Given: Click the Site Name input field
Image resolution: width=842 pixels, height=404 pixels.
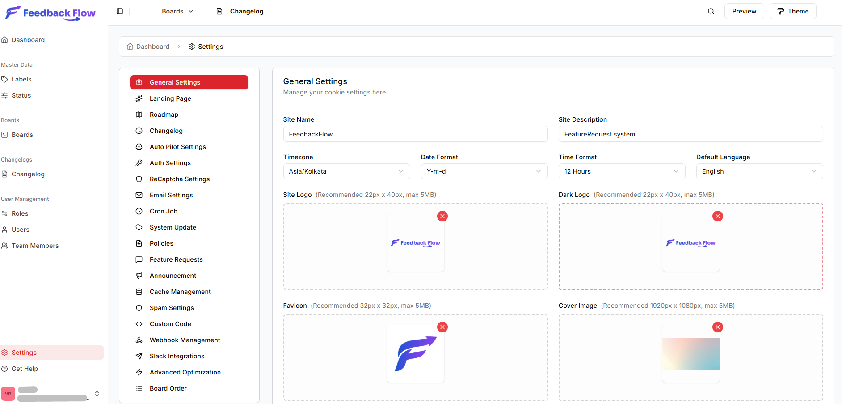Looking at the screenshot, I should 415,134.
